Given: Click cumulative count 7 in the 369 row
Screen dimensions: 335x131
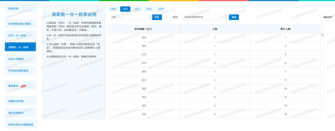Looking at the screenshot, I should pos(285,72).
